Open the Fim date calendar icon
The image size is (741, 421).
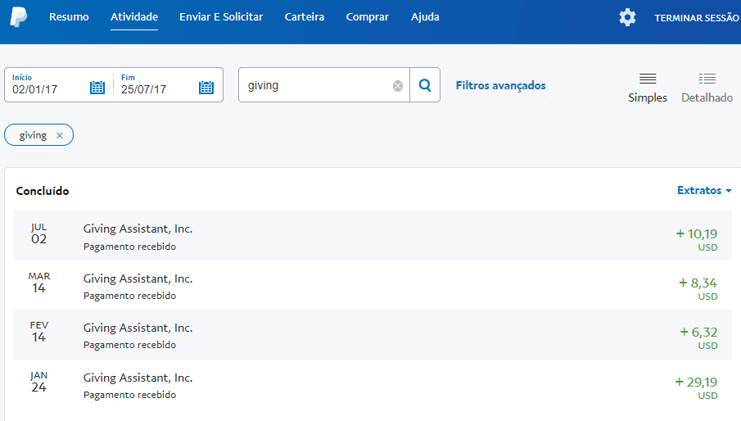click(206, 88)
